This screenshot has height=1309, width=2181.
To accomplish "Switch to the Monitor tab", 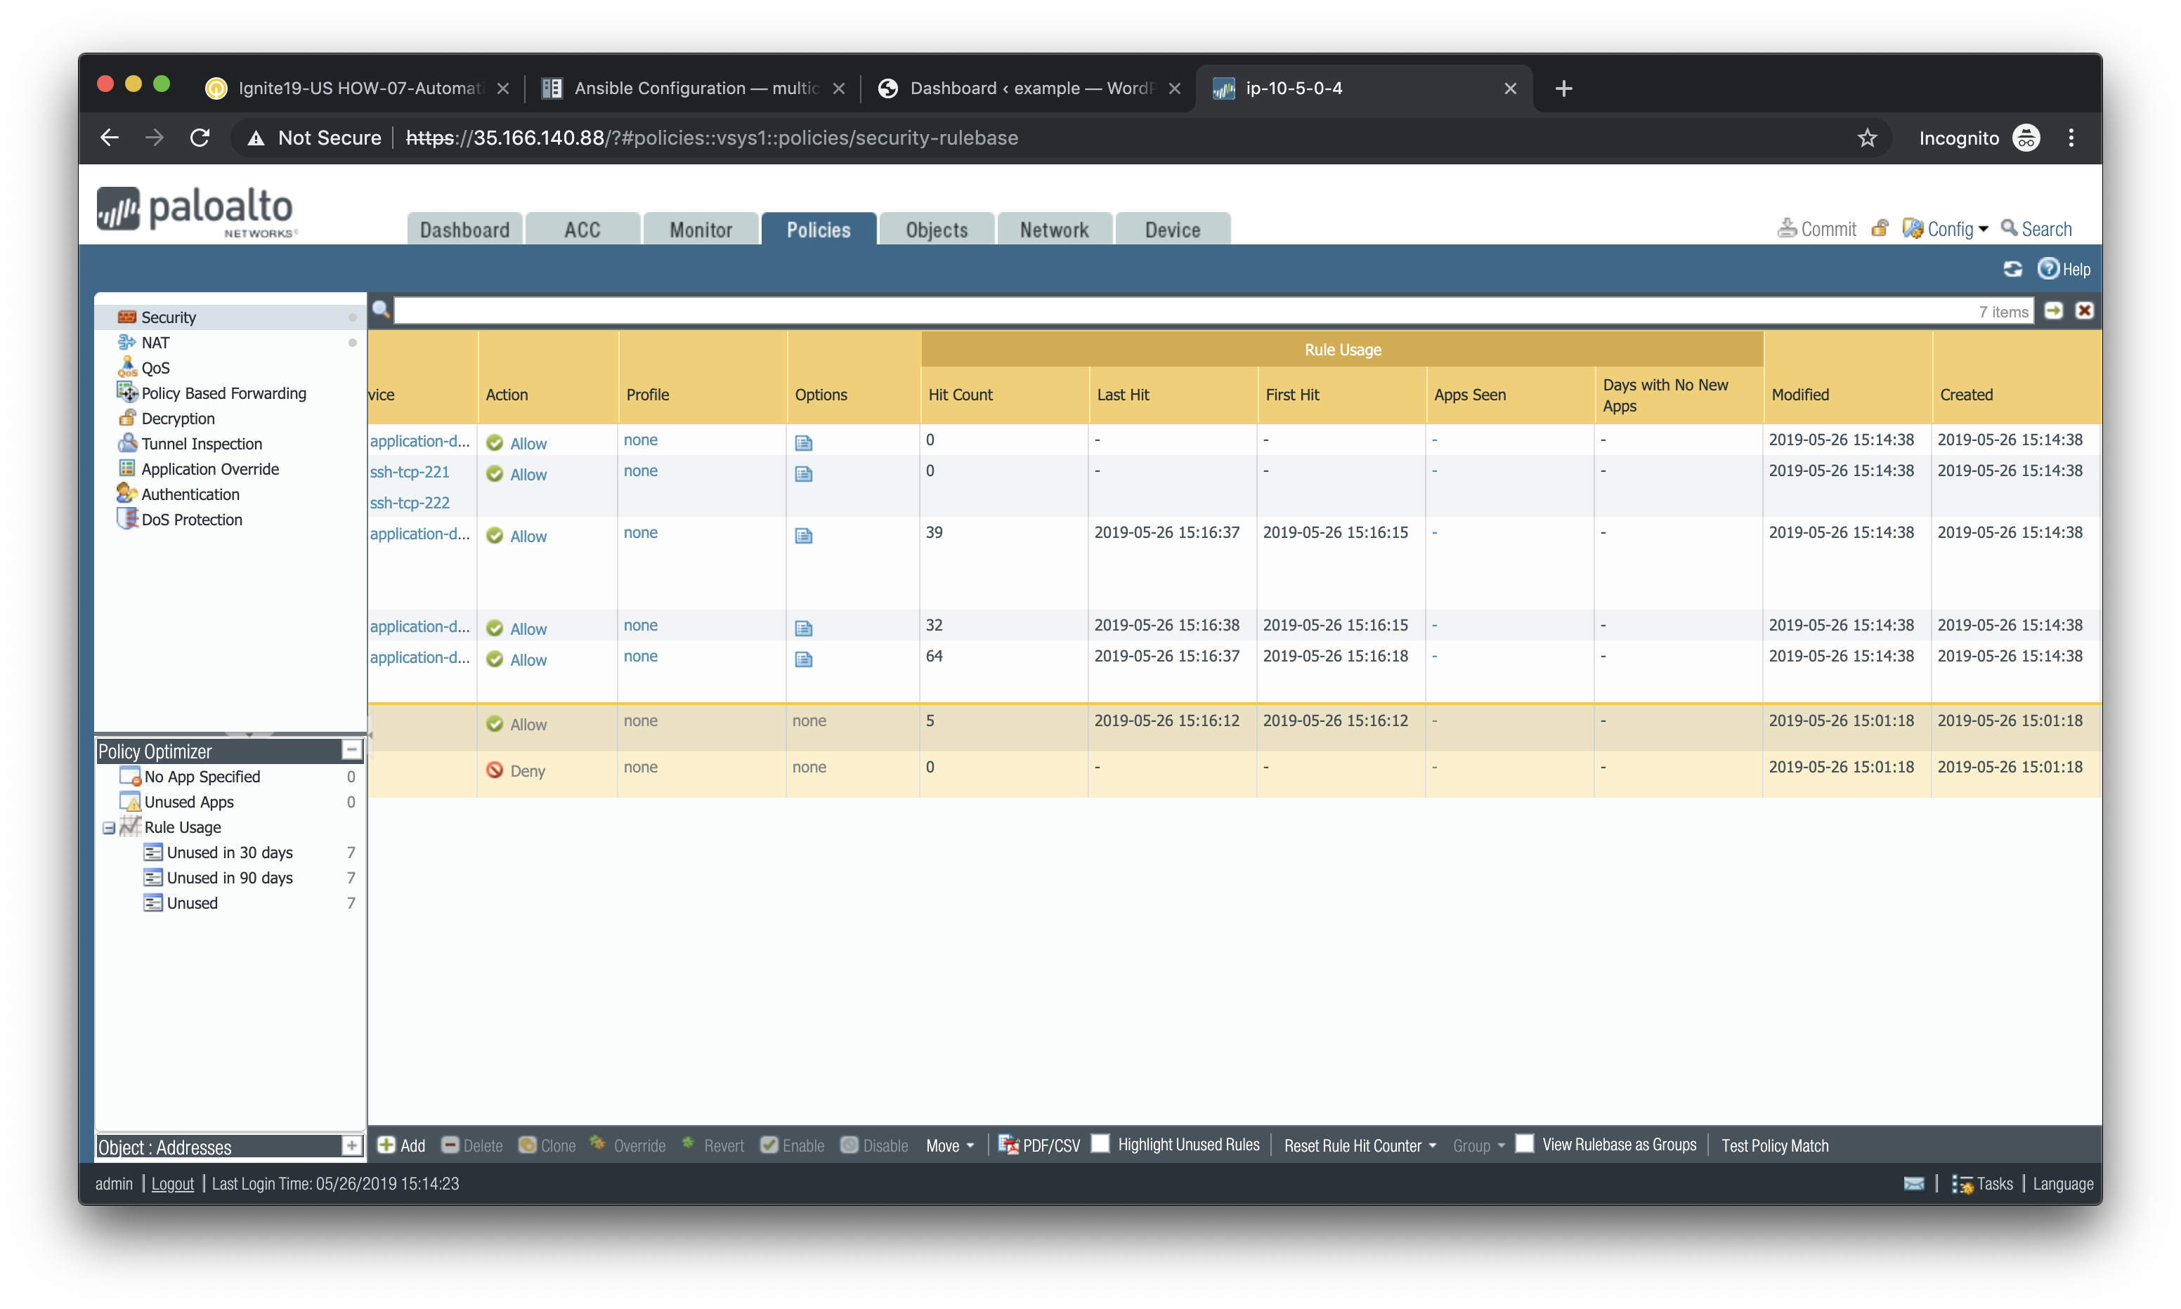I will point(701,230).
